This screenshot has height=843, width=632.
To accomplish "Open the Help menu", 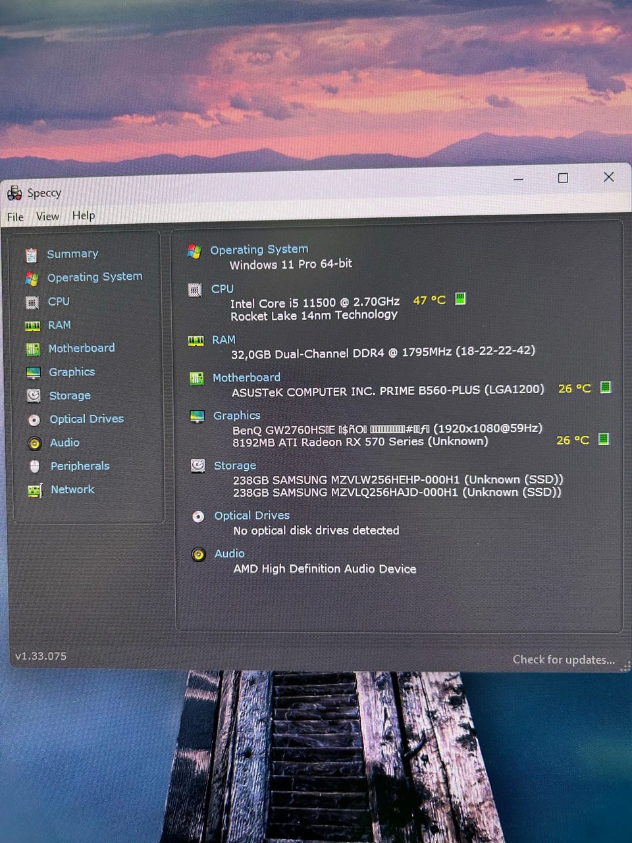I will click(x=84, y=215).
